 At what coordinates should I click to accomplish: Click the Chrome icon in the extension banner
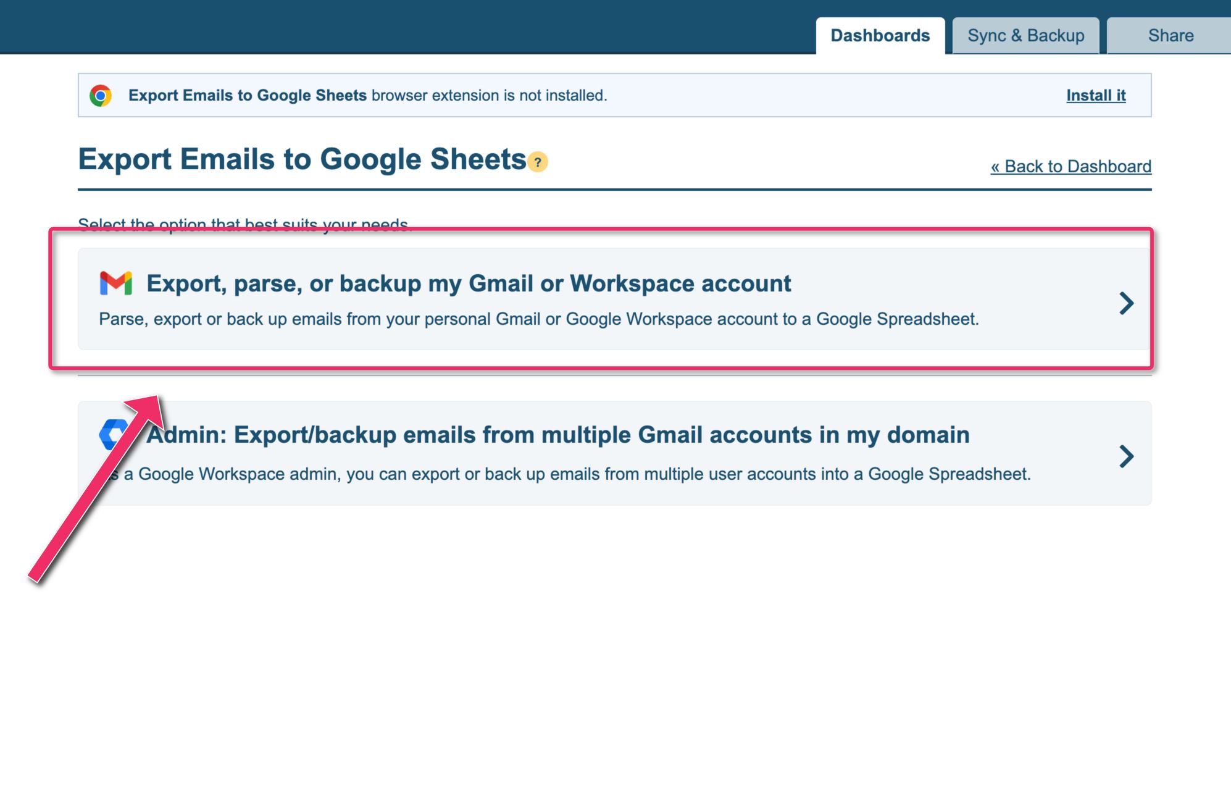[x=101, y=96]
